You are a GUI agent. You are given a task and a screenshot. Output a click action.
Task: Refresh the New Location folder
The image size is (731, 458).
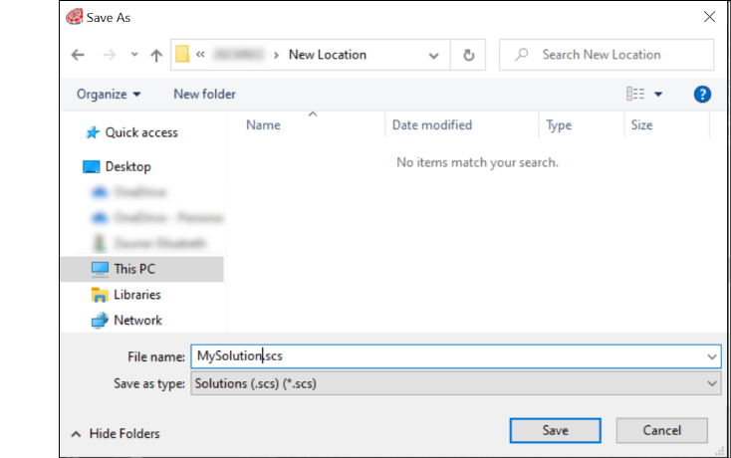point(468,55)
